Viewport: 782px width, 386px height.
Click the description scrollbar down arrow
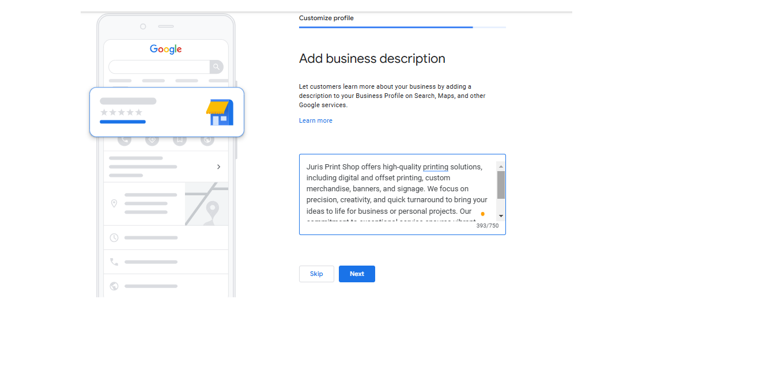tap(501, 216)
